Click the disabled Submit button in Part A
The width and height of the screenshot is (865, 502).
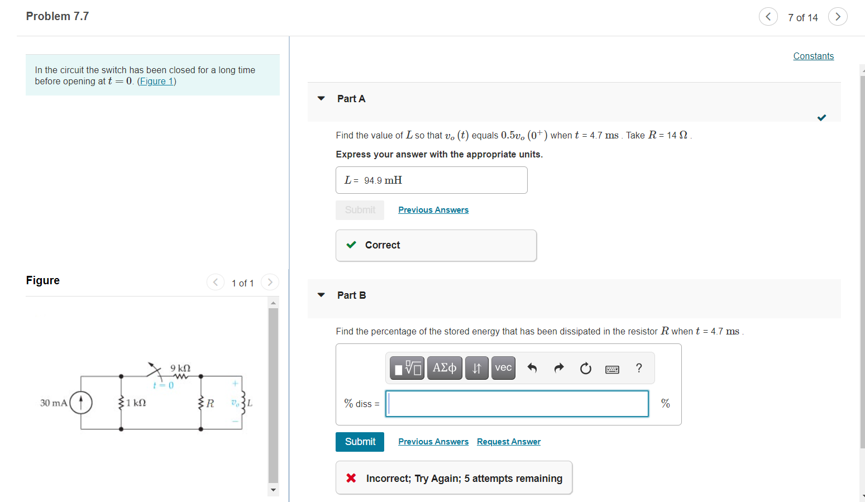coord(360,210)
